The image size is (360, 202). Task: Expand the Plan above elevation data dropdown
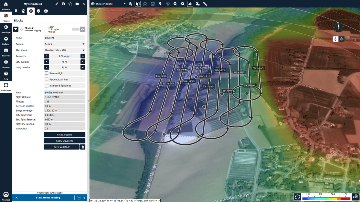pos(65,50)
